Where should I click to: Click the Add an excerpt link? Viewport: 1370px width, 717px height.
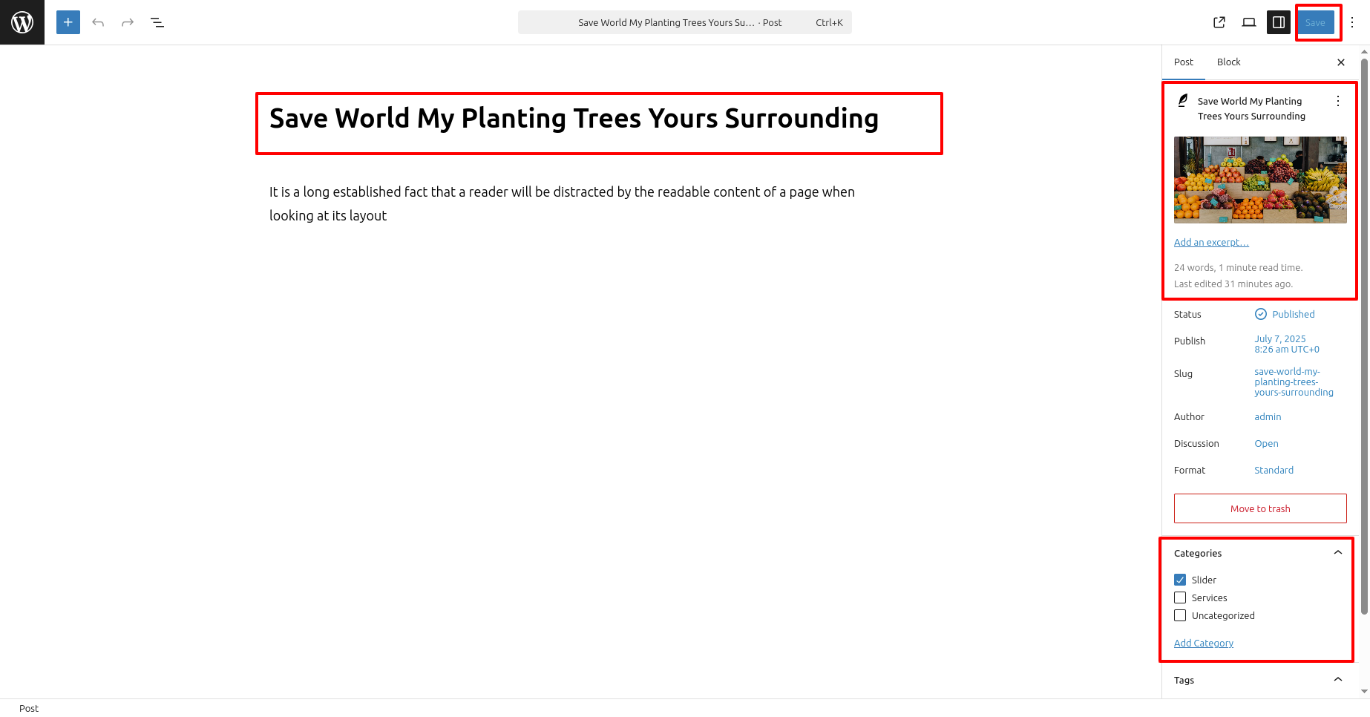tap(1211, 243)
